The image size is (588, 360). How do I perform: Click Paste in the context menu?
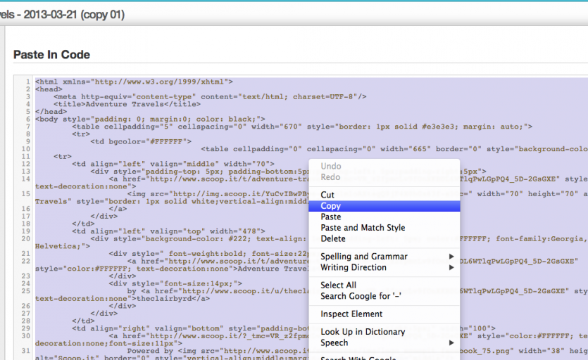[331, 217]
